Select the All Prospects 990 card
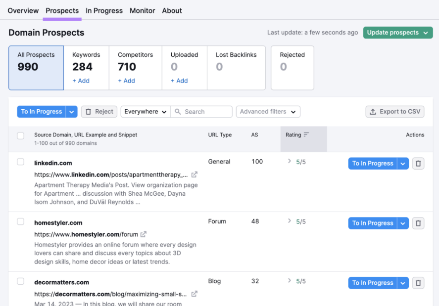This screenshot has width=439, height=306. click(x=36, y=68)
